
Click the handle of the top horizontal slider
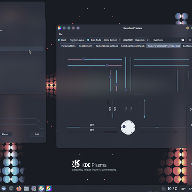click(83, 60)
